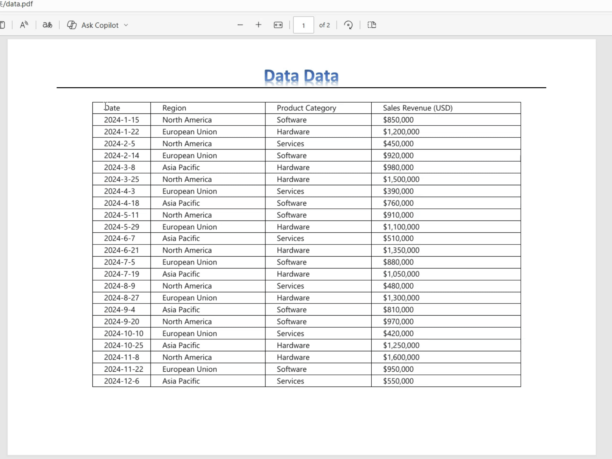Zoom out with the minus icon
This screenshot has width=612, height=459.
click(x=240, y=25)
